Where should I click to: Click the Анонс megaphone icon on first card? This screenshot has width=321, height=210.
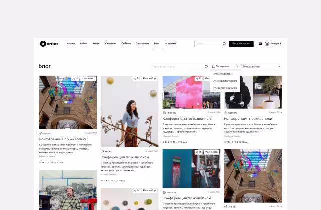point(41,133)
